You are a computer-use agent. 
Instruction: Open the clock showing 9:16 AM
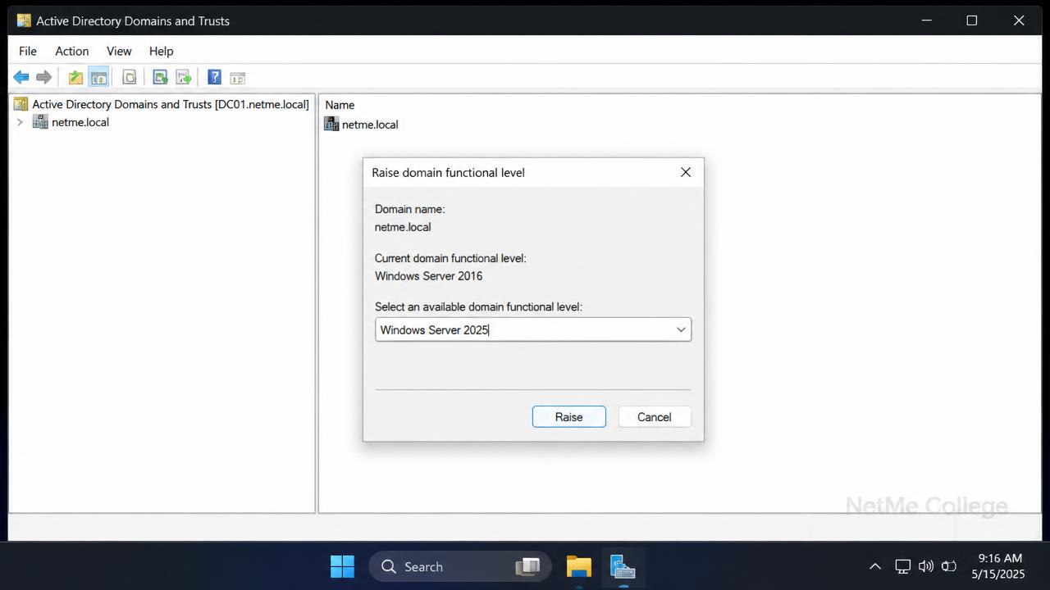coord(998,566)
